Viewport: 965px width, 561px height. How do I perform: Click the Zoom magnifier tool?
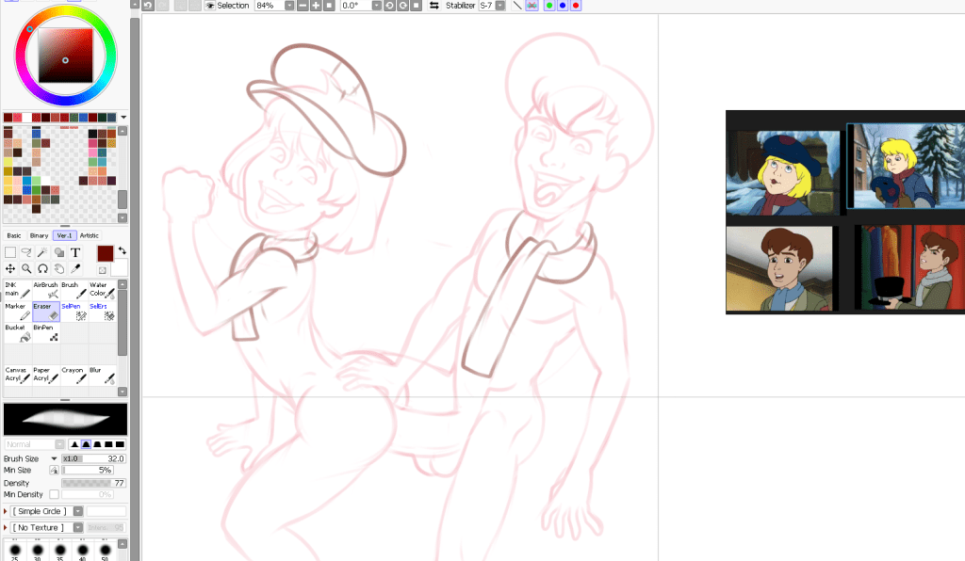coord(26,268)
